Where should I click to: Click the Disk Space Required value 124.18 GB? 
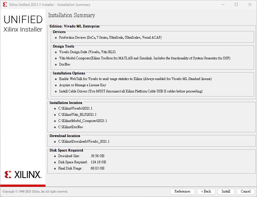[98, 162]
